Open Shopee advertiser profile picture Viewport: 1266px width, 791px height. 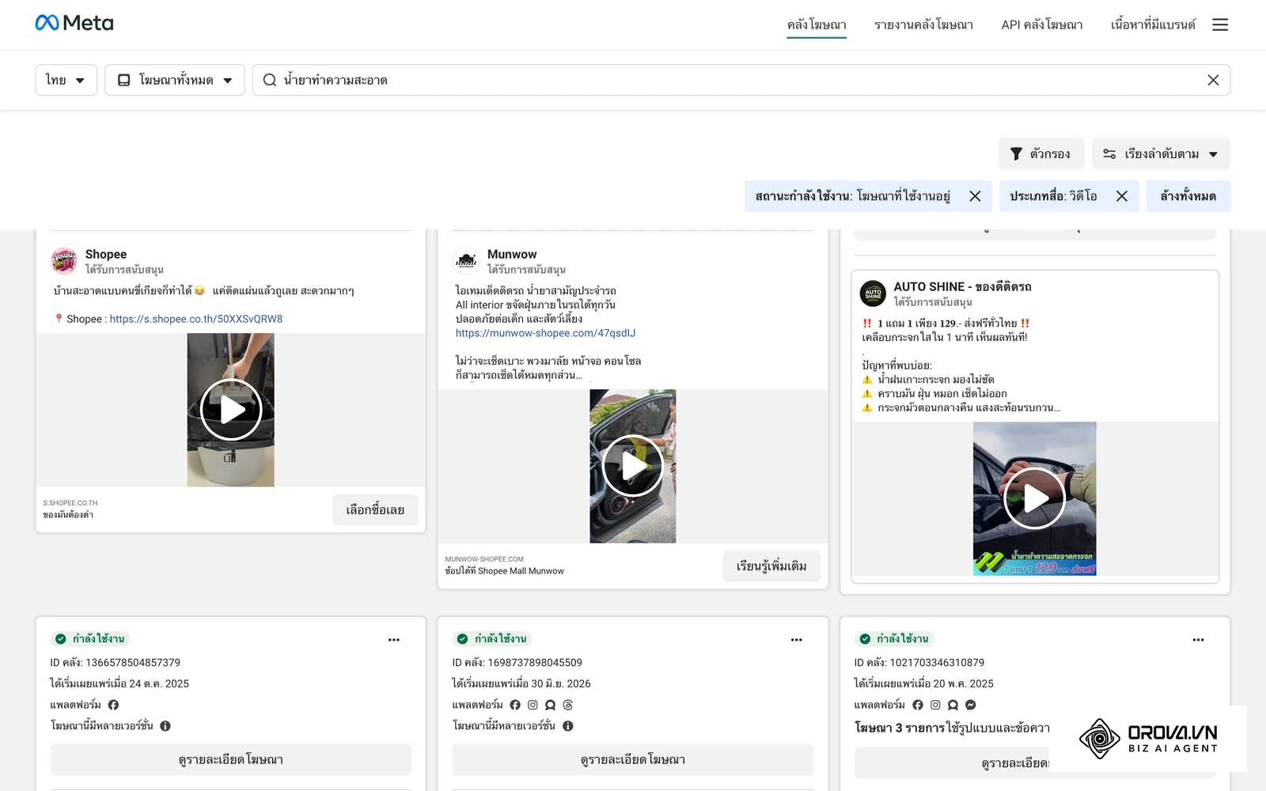pyautogui.click(x=64, y=260)
